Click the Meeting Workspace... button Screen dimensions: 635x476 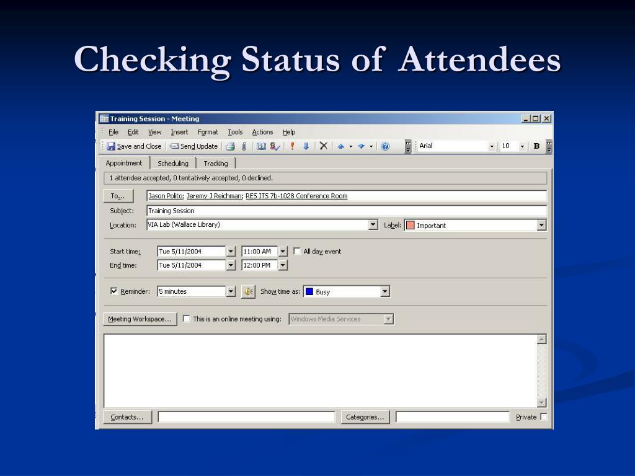[x=140, y=319]
